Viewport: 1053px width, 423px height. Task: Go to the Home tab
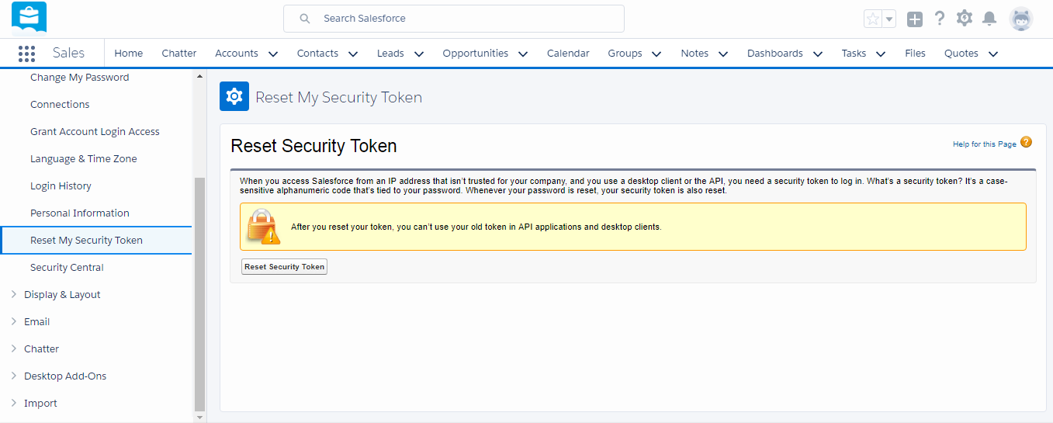pos(129,54)
